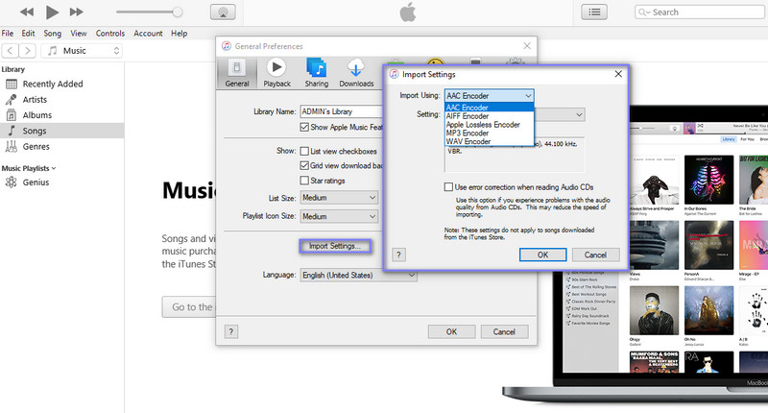
Task: Switch to the Downloads preferences tab
Action: 356,73
